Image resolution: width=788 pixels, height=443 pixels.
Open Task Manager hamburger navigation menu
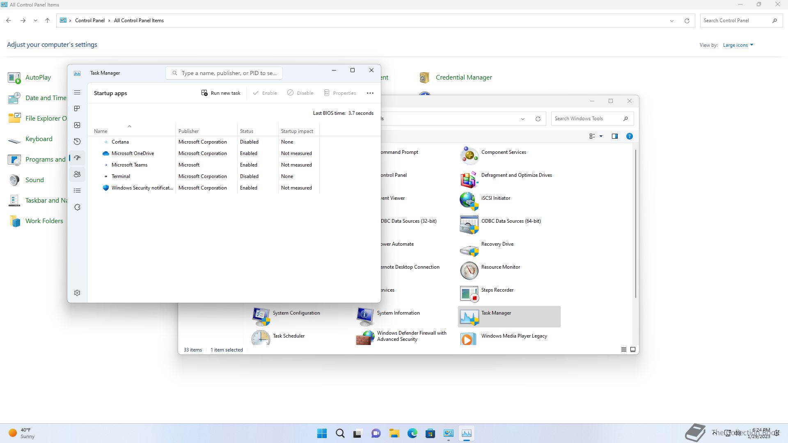(77, 93)
